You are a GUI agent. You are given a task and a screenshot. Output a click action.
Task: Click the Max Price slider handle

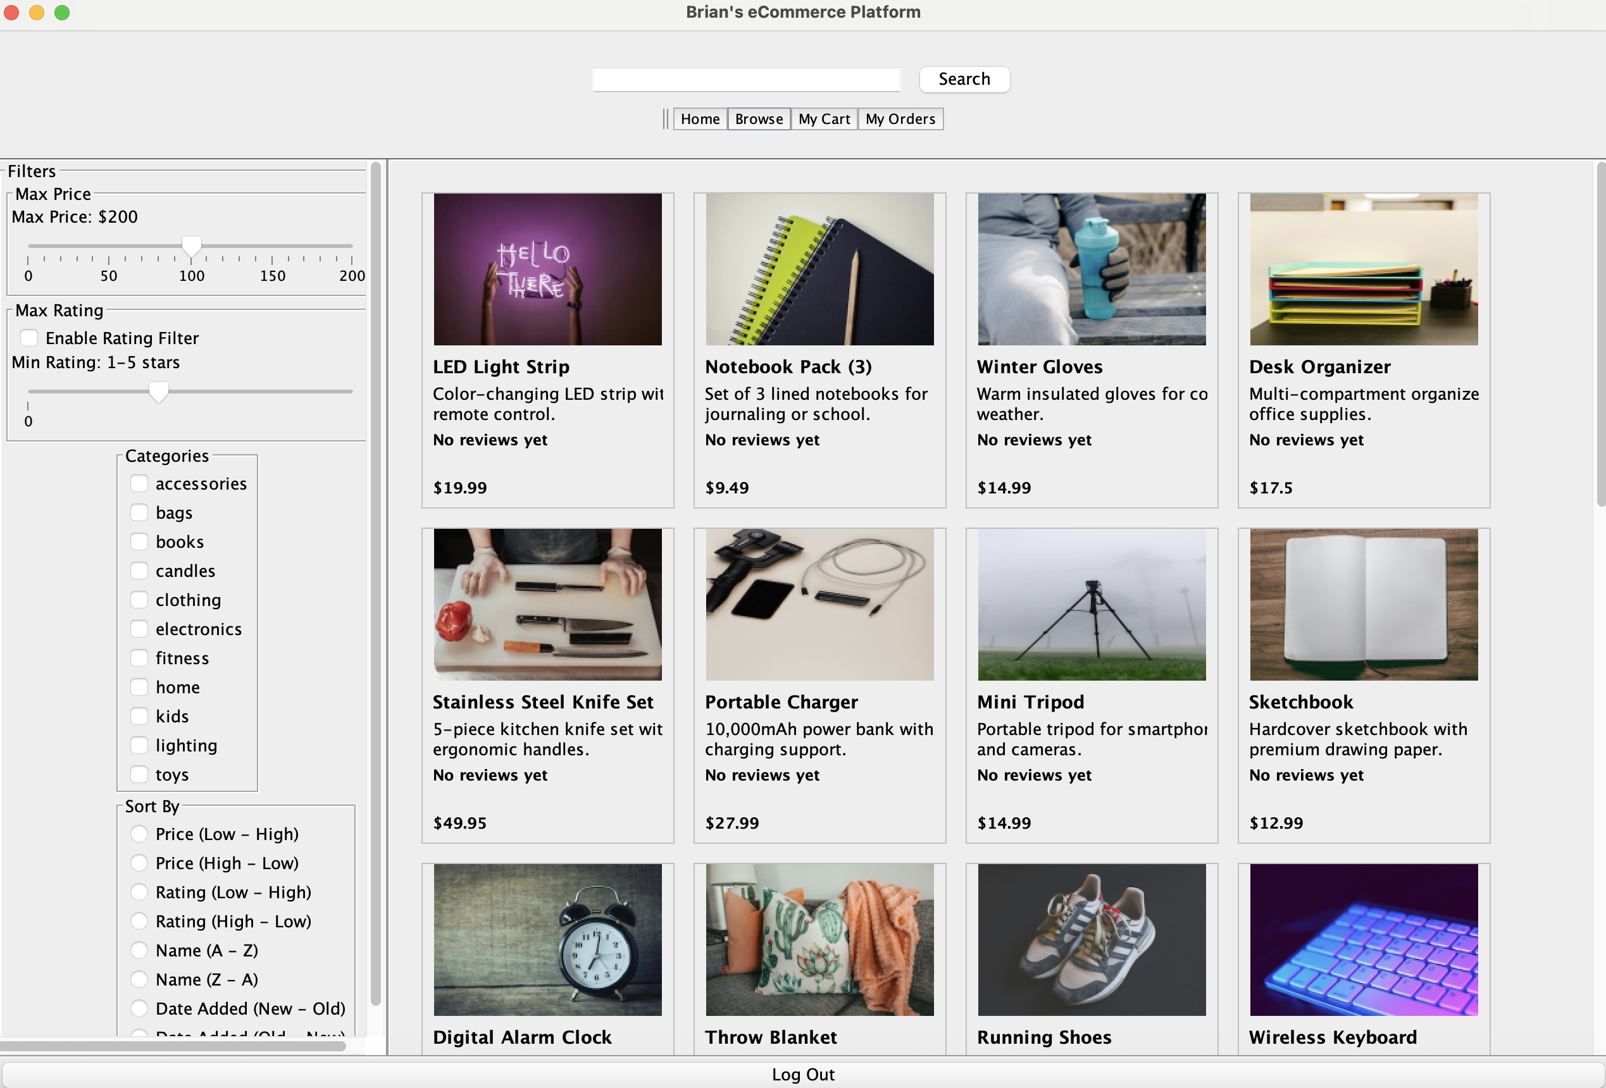click(192, 246)
